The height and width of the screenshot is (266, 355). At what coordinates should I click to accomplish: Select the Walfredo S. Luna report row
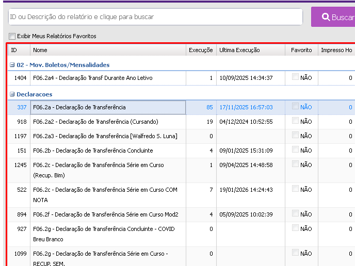(105, 136)
